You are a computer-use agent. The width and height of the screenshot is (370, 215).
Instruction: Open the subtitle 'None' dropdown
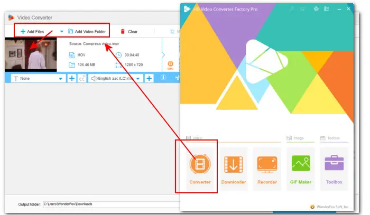(x=37, y=78)
